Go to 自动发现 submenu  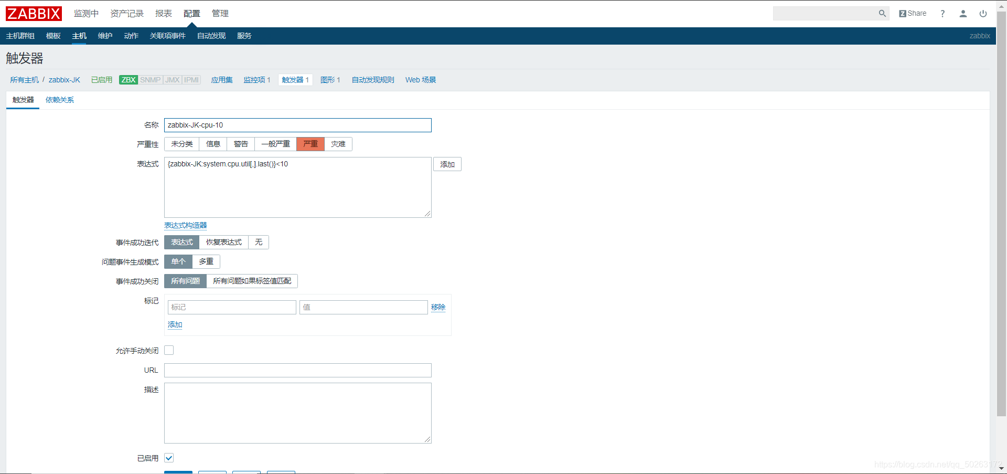(x=211, y=36)
